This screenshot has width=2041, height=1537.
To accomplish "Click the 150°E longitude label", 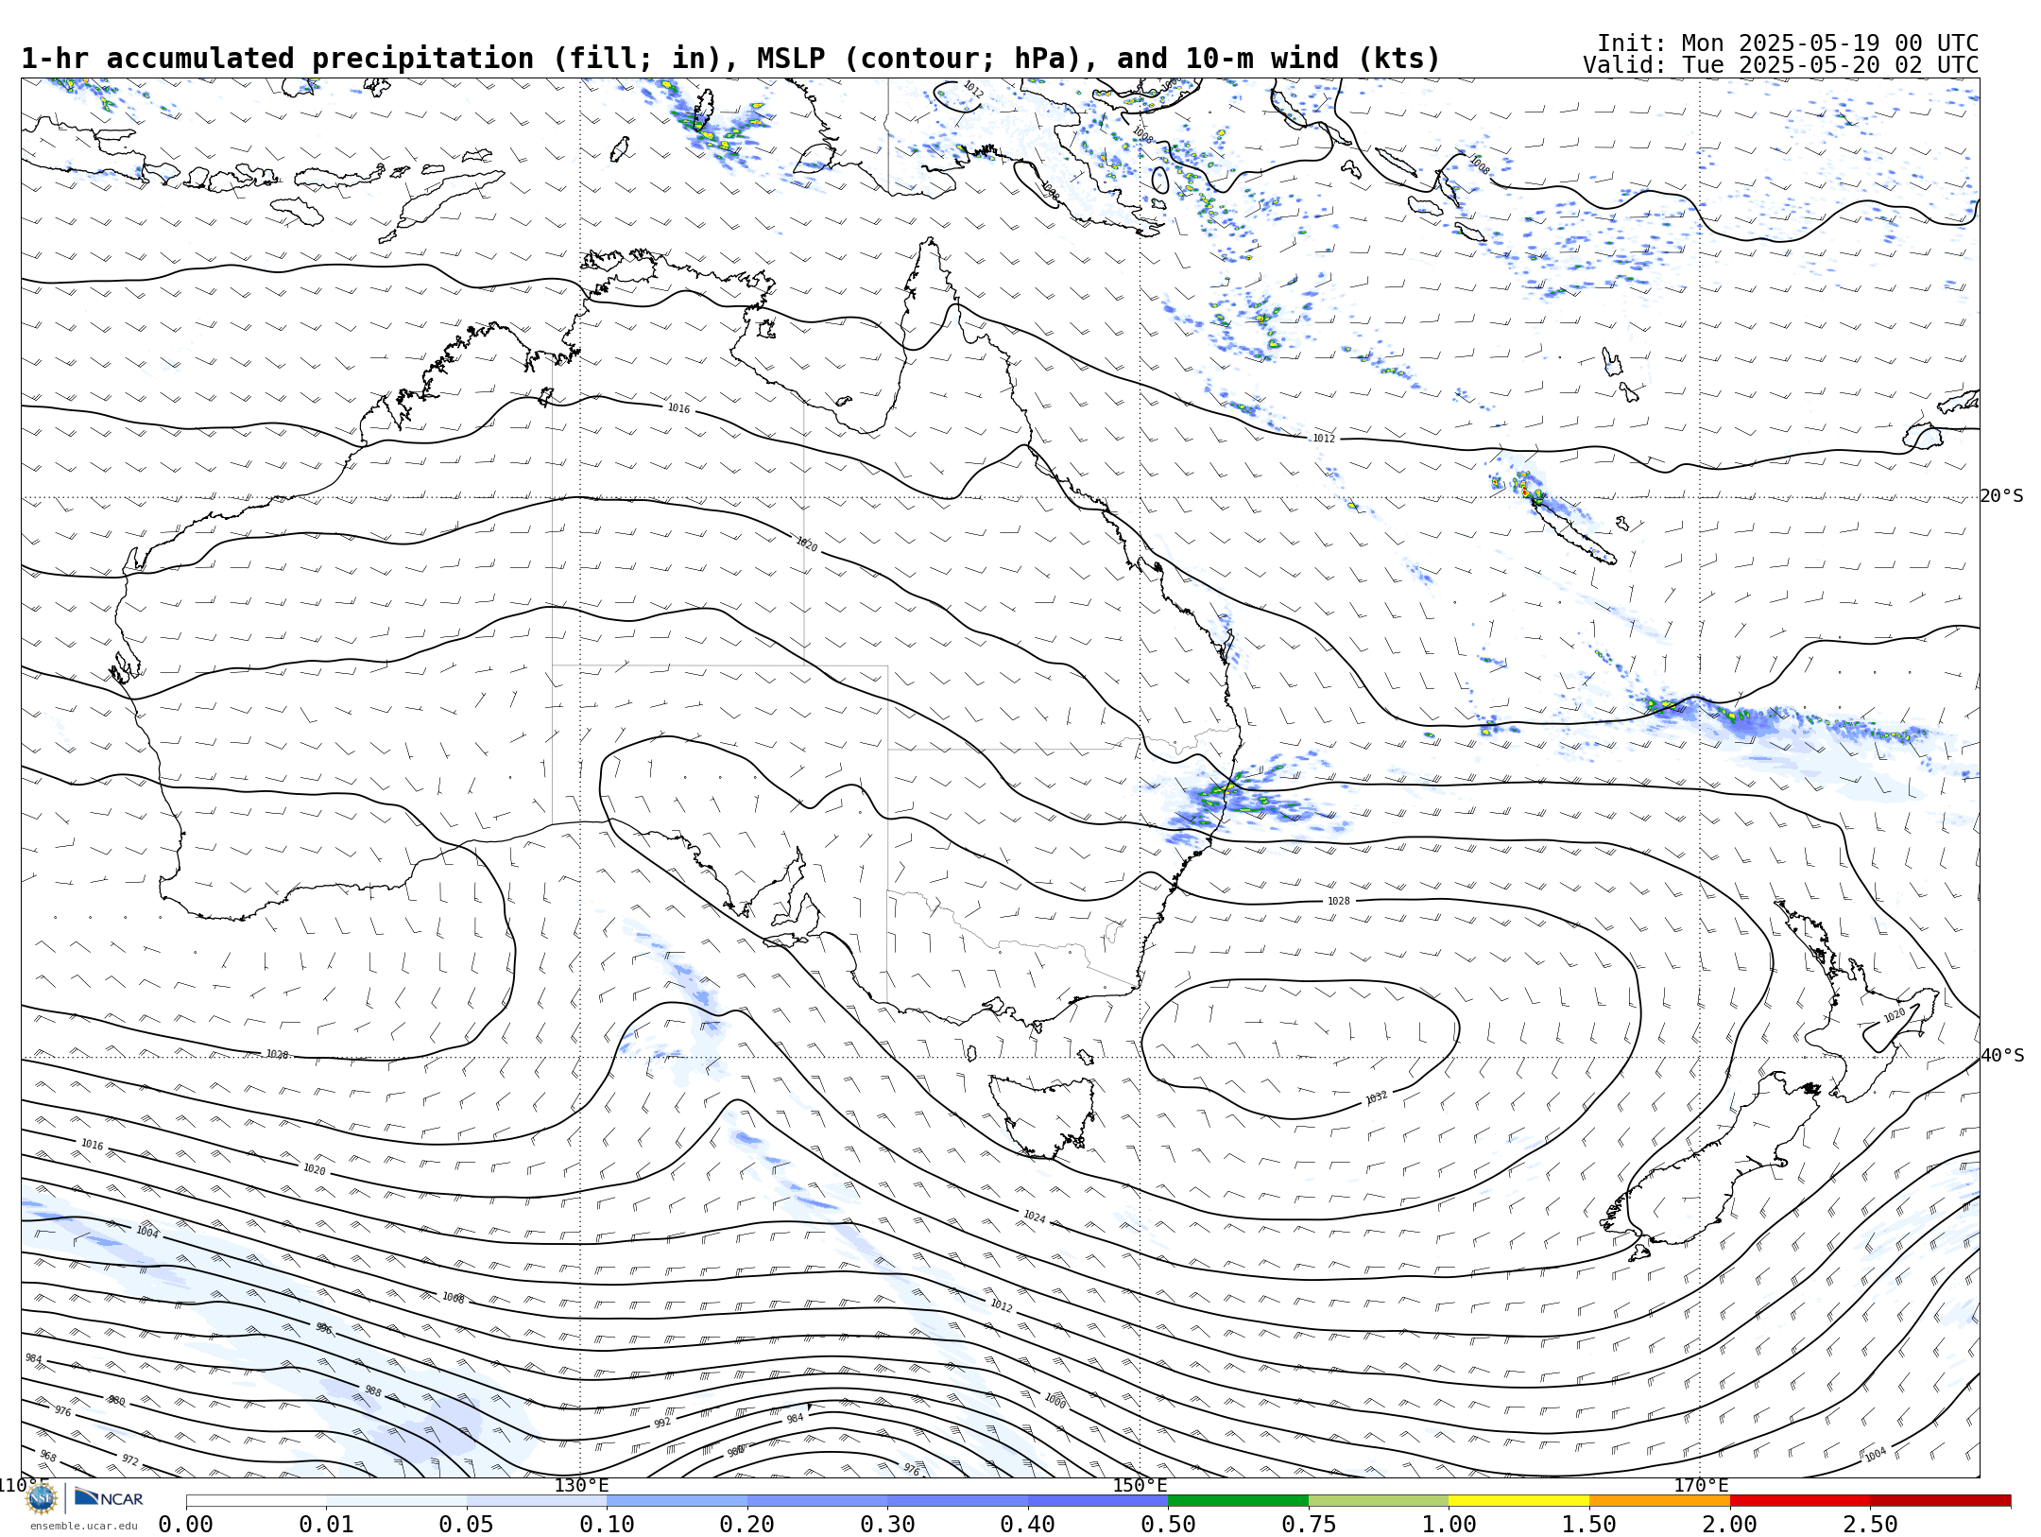I will tap(1140, 1486).
